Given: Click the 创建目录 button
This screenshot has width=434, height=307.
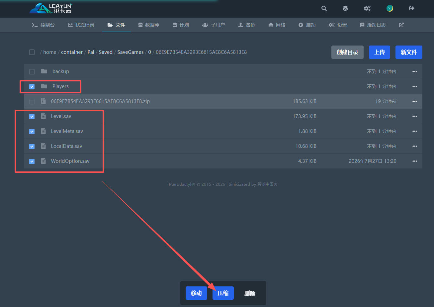Looking at the screenshot, I should (x=347, y=52).
